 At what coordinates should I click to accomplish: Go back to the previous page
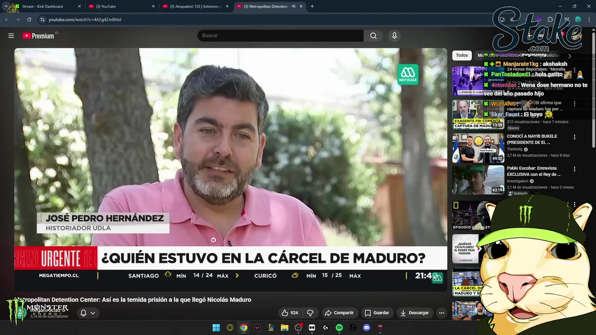pos(7,20)
